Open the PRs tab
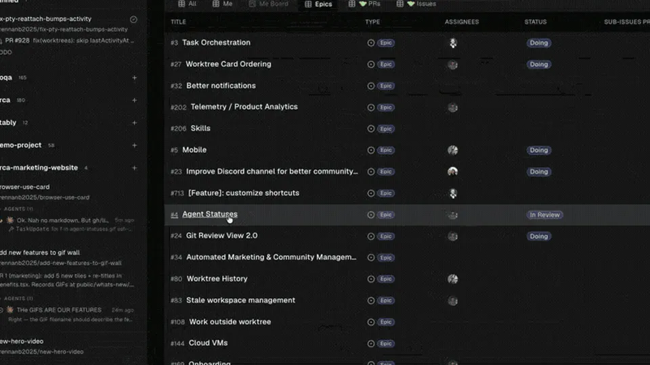The image size is (650, 365). point(364,4)
